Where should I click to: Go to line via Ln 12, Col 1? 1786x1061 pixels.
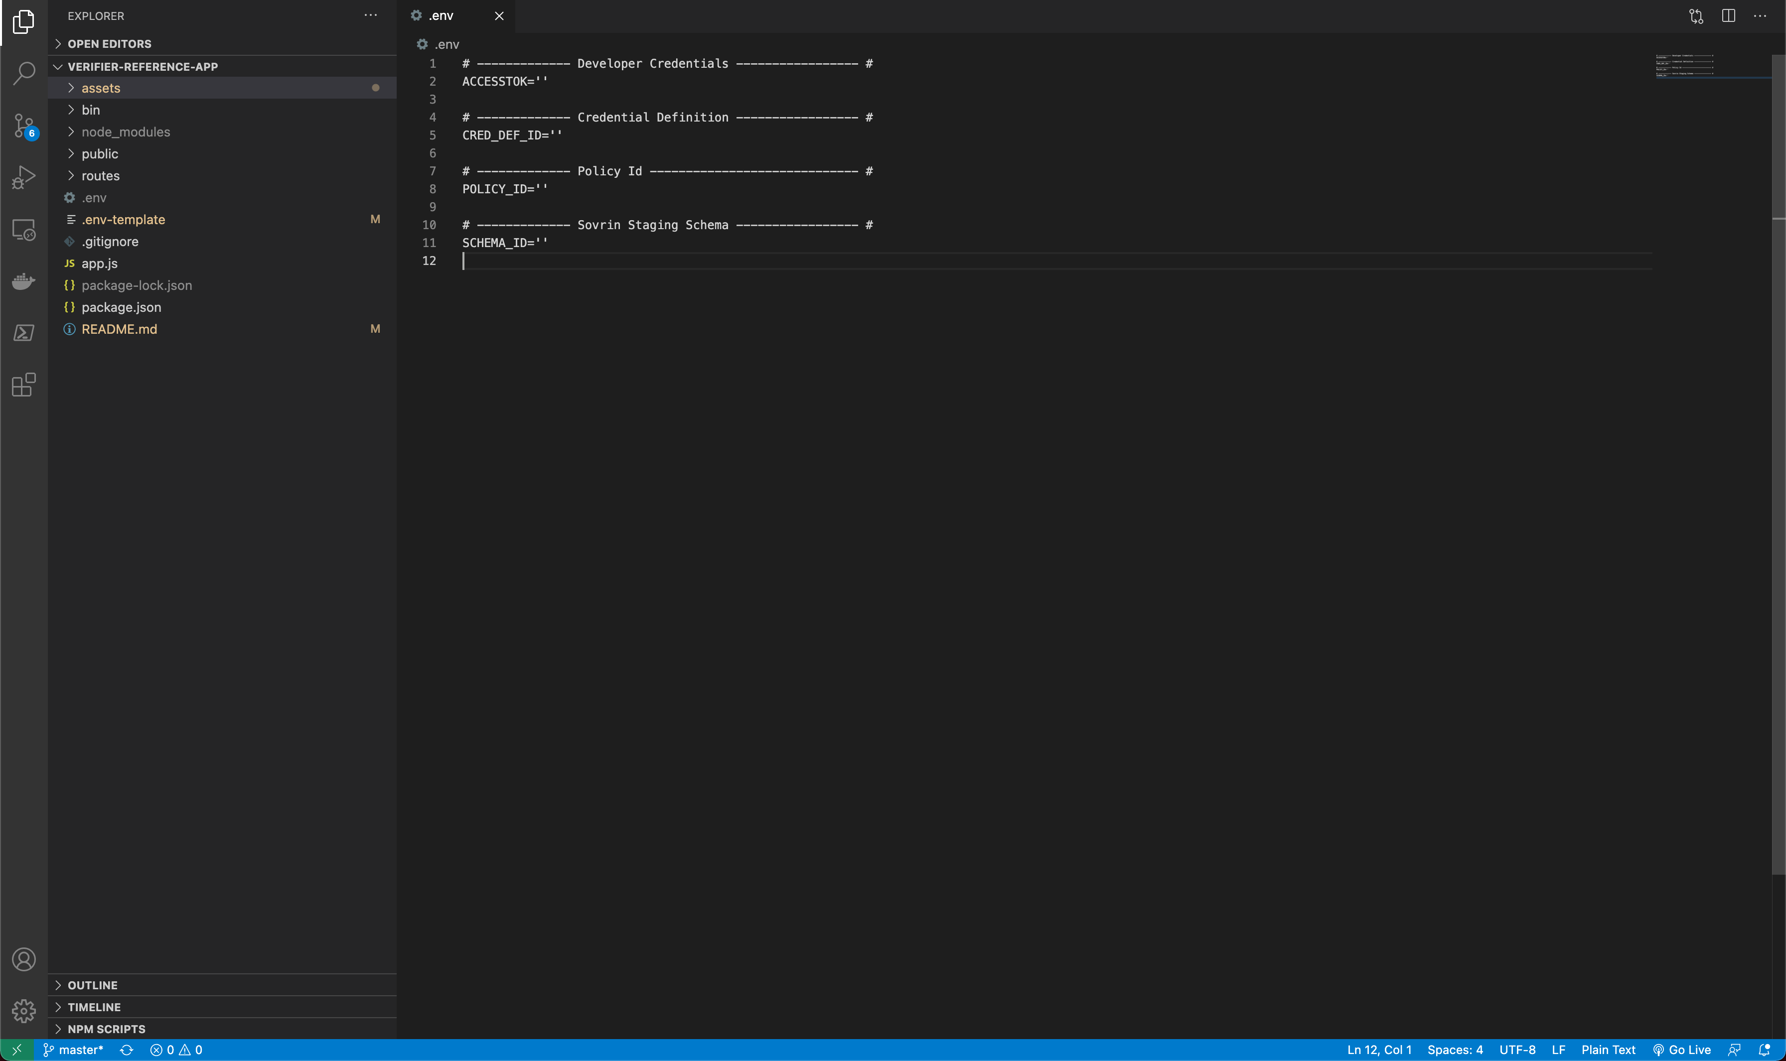(x=1379, y=1050)
